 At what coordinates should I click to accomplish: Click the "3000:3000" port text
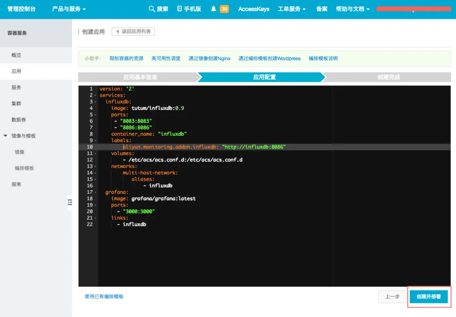tap(139, 212)
